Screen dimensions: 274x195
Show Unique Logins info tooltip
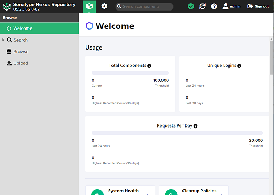point(239,66)
